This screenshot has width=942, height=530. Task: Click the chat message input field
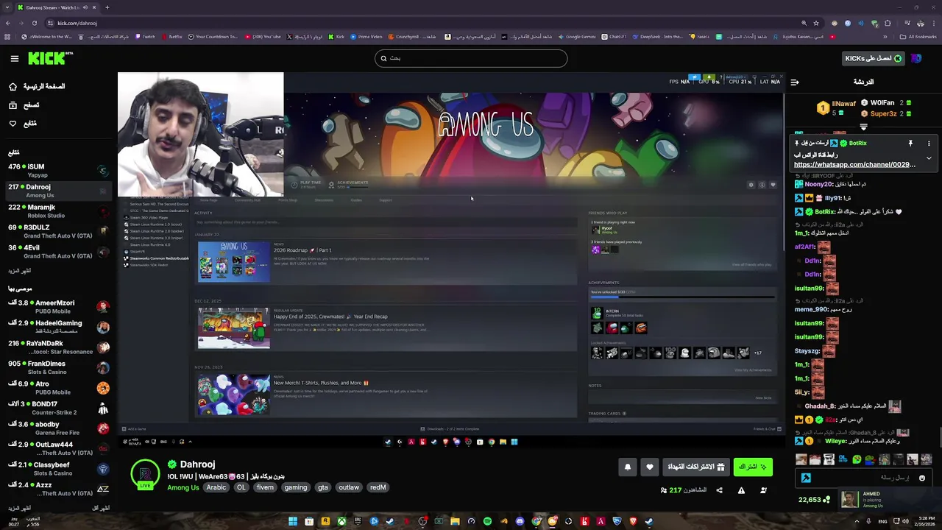tap(863, 478)
